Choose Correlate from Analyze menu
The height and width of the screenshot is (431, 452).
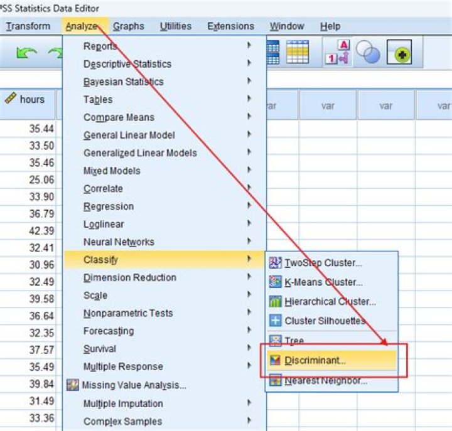tap(164, 188)
